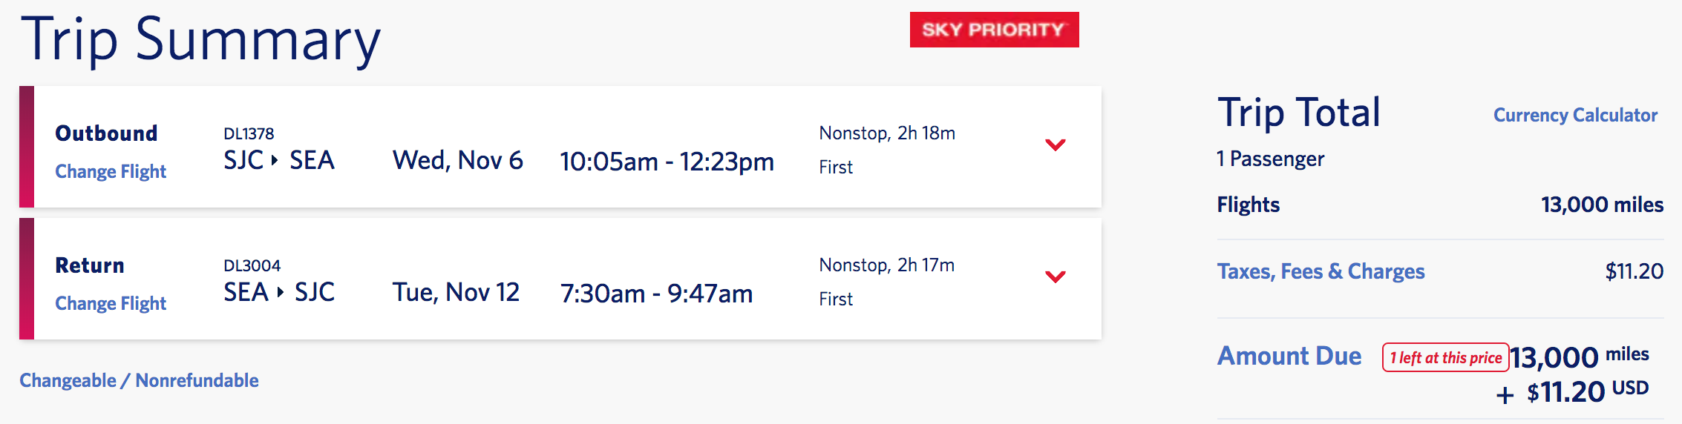Click the Return flight card label

coord(90,265)
